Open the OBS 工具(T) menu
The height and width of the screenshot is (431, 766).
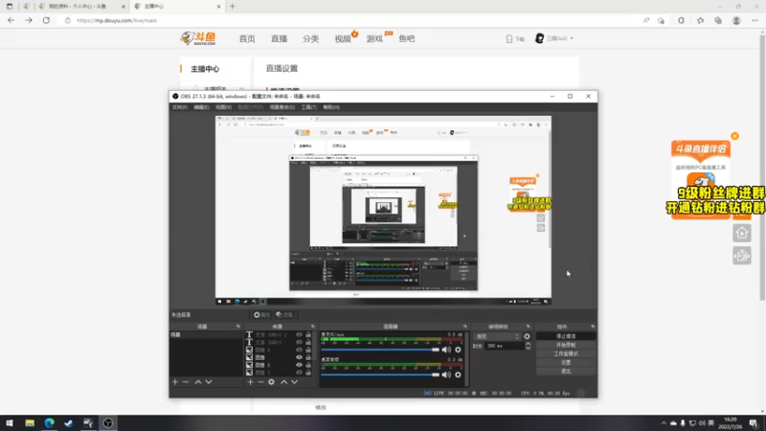pos(308,107)
